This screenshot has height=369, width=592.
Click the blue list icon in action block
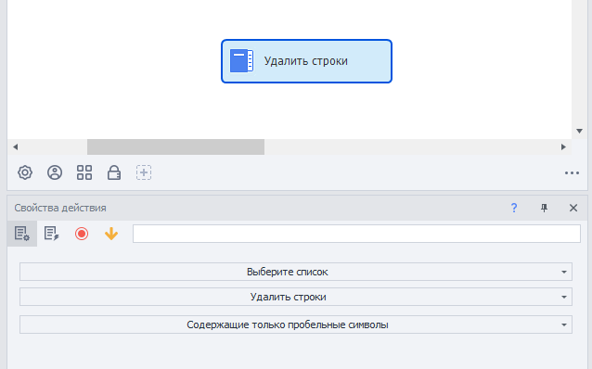[241, 60]
